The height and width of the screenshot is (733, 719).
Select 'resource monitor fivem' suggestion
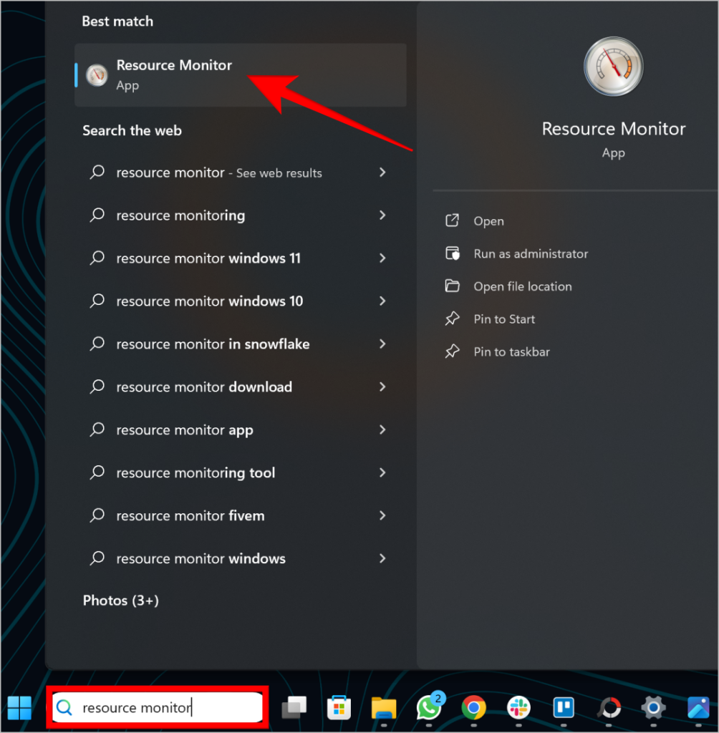point(240,515)
